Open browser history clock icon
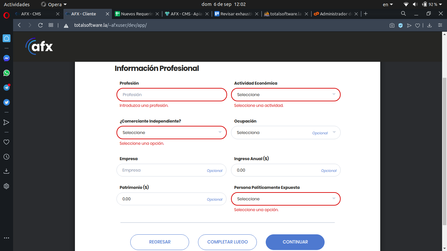This screenshot has height=251, width=447. point(6,157)
